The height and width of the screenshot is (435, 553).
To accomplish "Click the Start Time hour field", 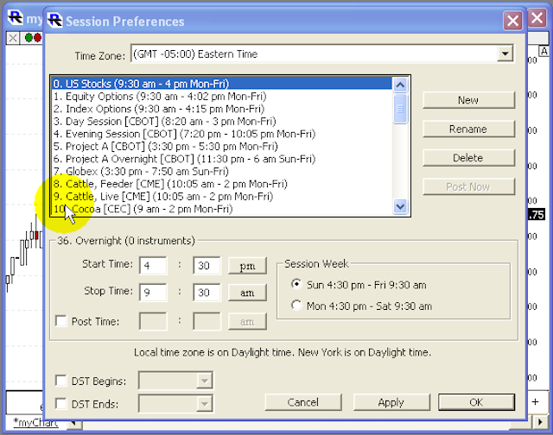I will [152, 266].
